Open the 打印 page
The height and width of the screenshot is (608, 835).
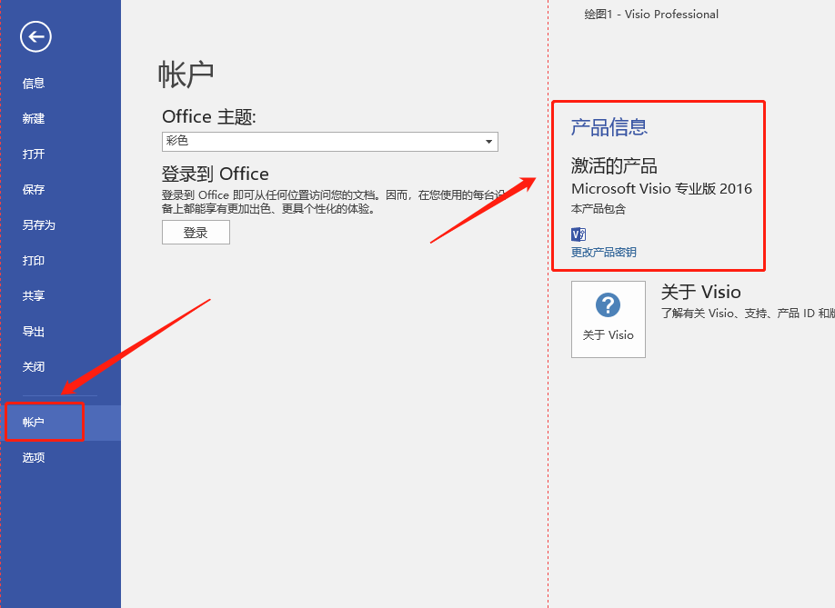[34, 261]
